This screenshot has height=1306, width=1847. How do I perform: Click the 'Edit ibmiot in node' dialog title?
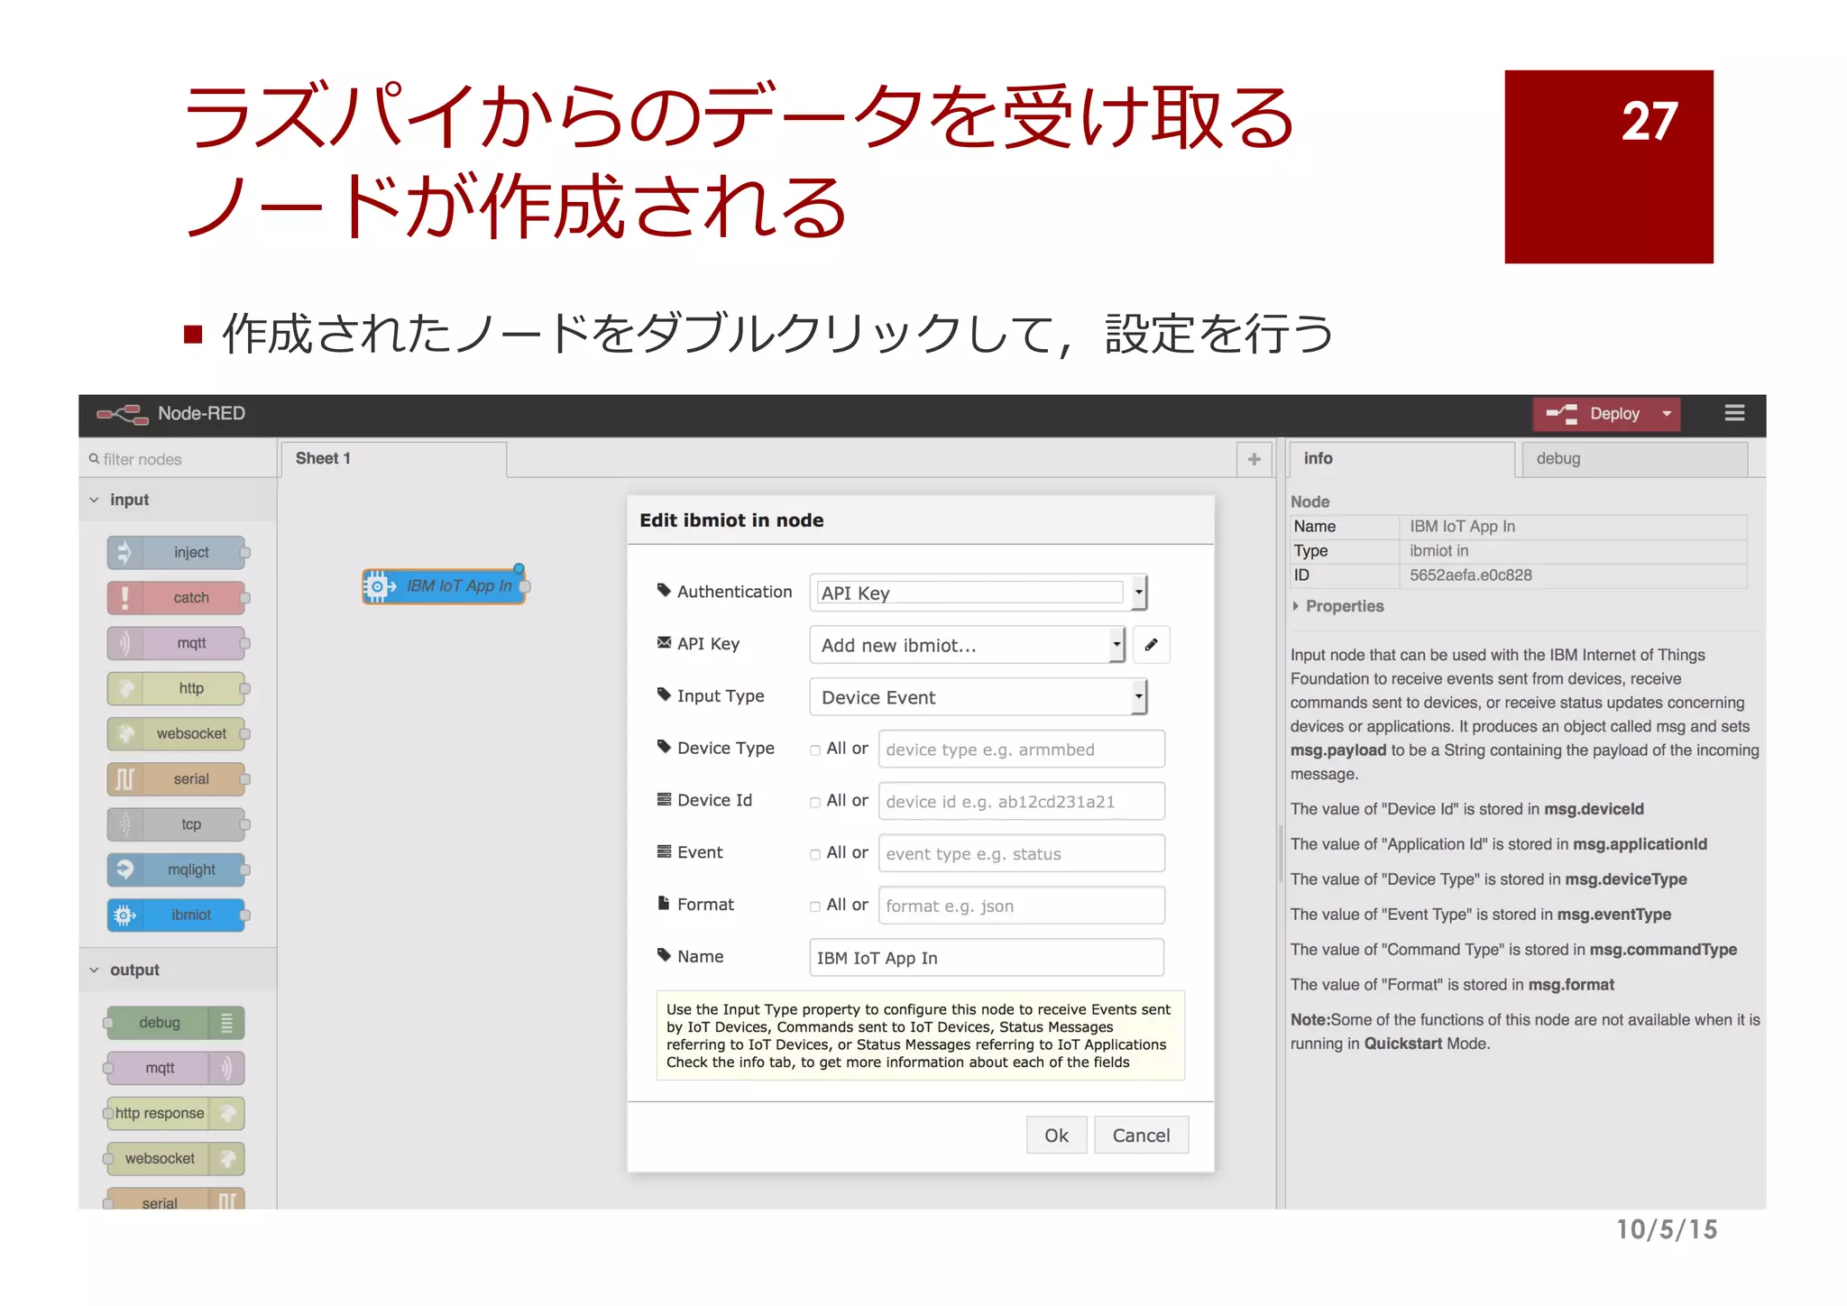(731, 520)
